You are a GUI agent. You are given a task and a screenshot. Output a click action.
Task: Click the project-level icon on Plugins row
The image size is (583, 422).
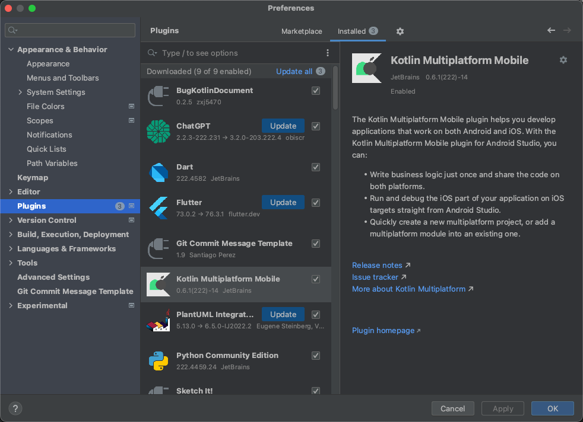point(131,206)
